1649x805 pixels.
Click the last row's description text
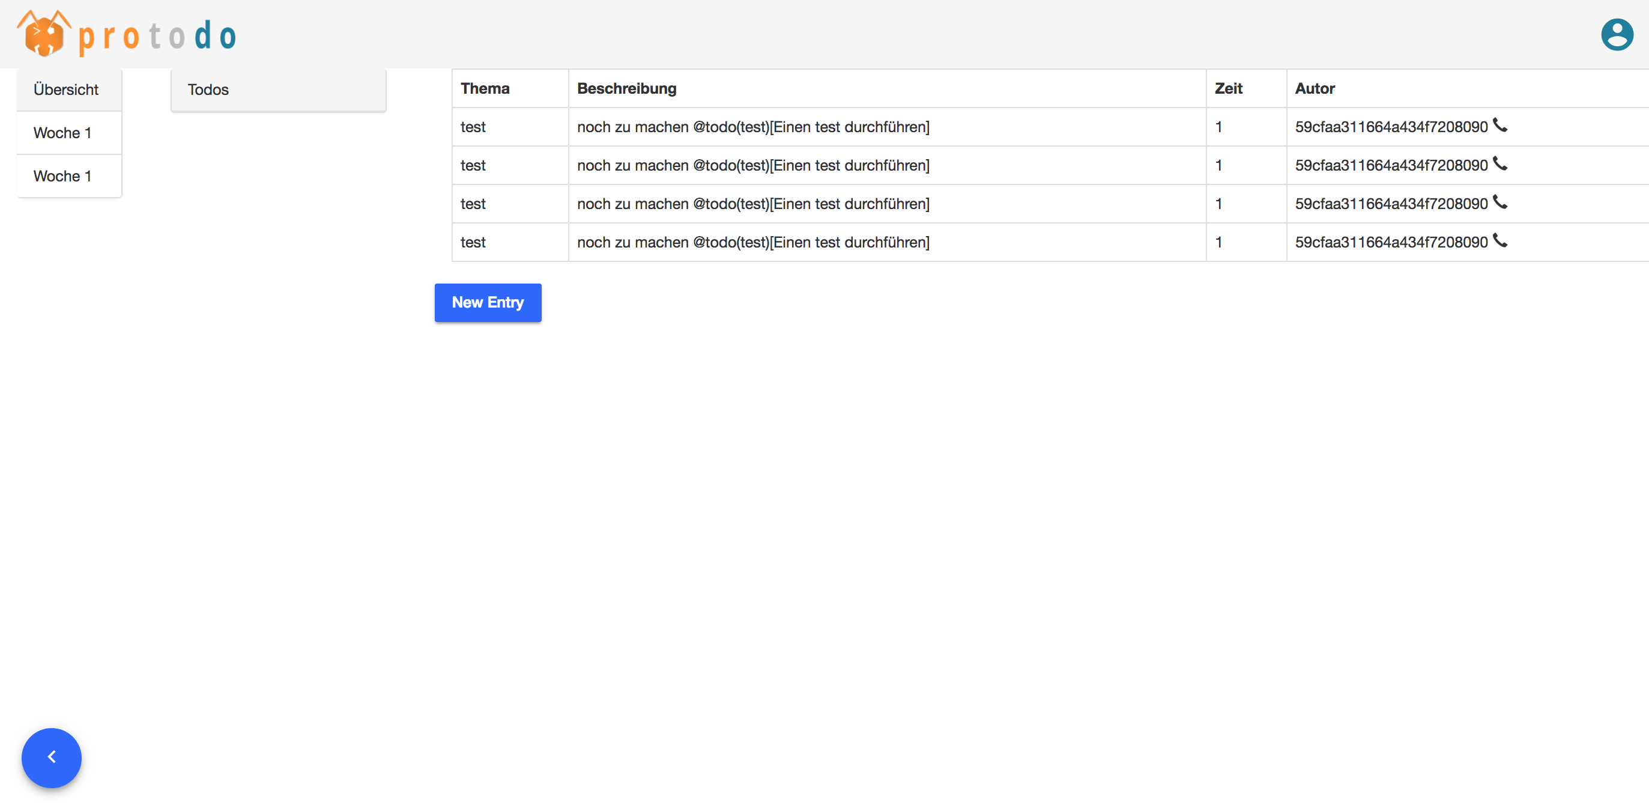tap(753, 242)
